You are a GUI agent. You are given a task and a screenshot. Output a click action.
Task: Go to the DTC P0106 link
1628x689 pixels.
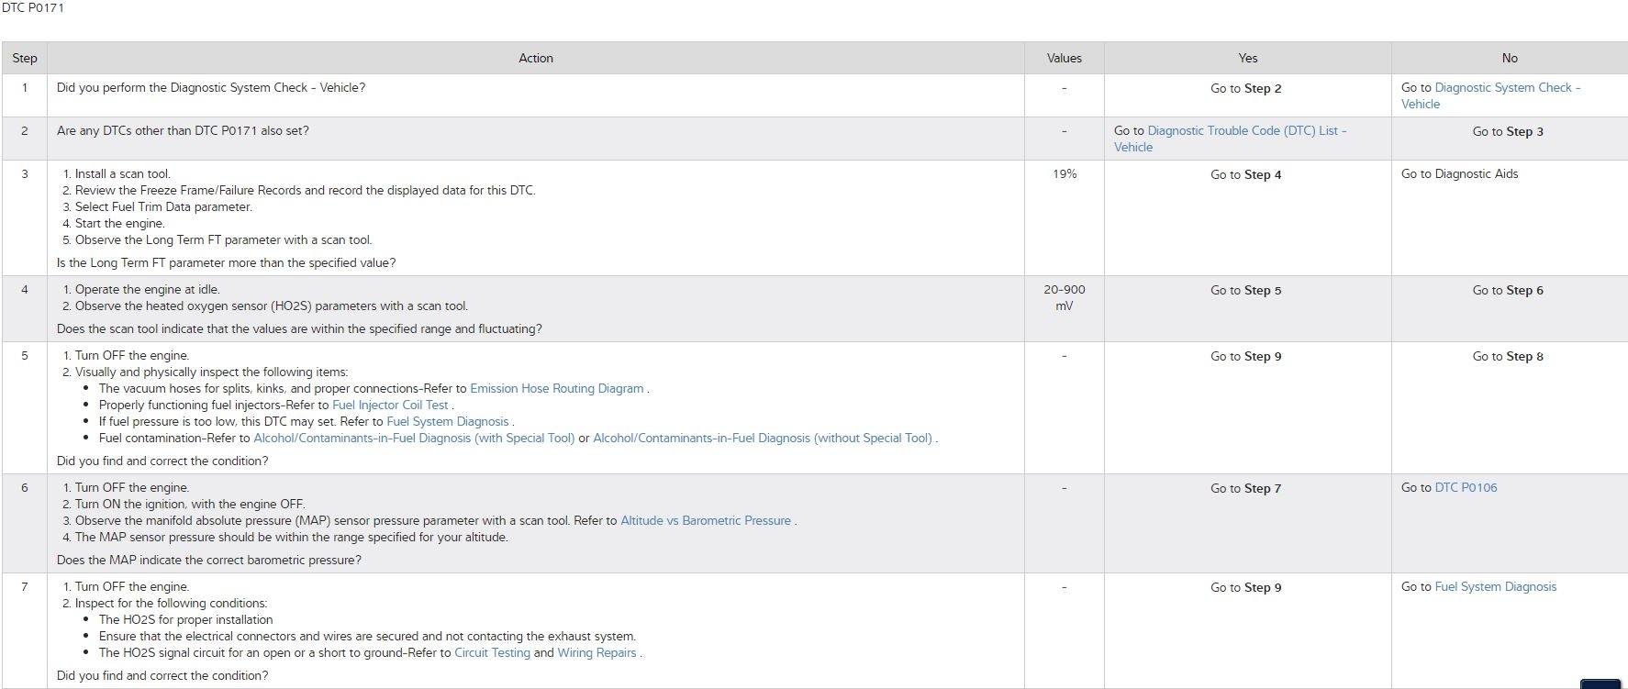[1466, 488]
